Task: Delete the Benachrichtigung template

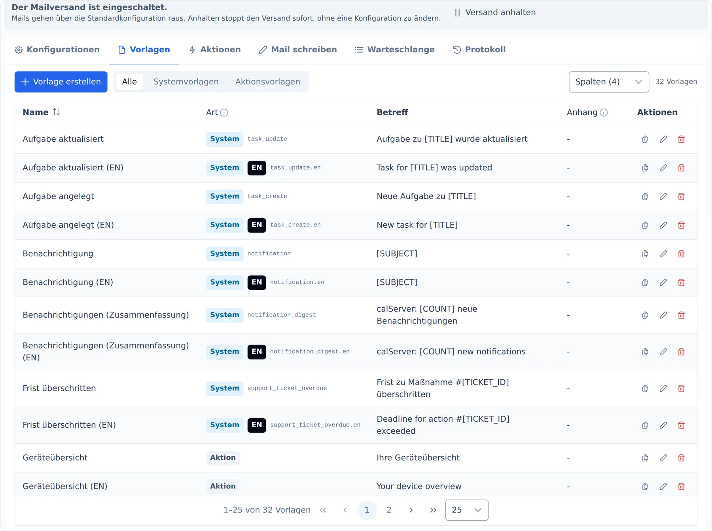Action: pyautogui.click(x=681, y=254)
